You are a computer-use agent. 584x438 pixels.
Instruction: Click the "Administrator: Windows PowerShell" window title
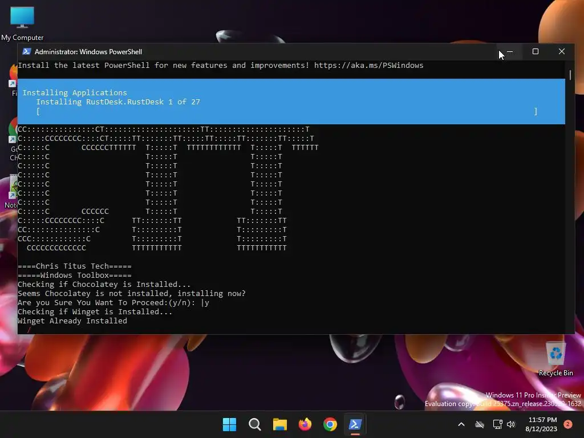point(88,52)
